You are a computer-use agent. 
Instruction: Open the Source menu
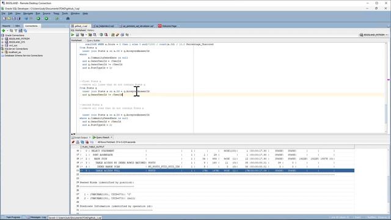(46, 13)
